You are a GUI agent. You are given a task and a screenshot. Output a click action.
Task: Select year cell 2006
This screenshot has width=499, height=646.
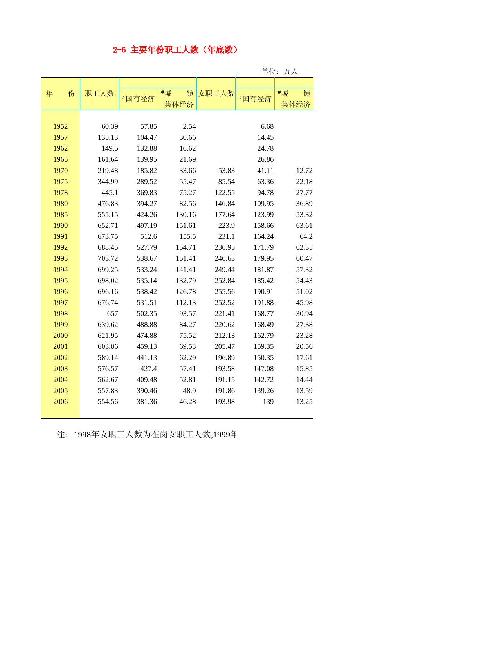61,402
